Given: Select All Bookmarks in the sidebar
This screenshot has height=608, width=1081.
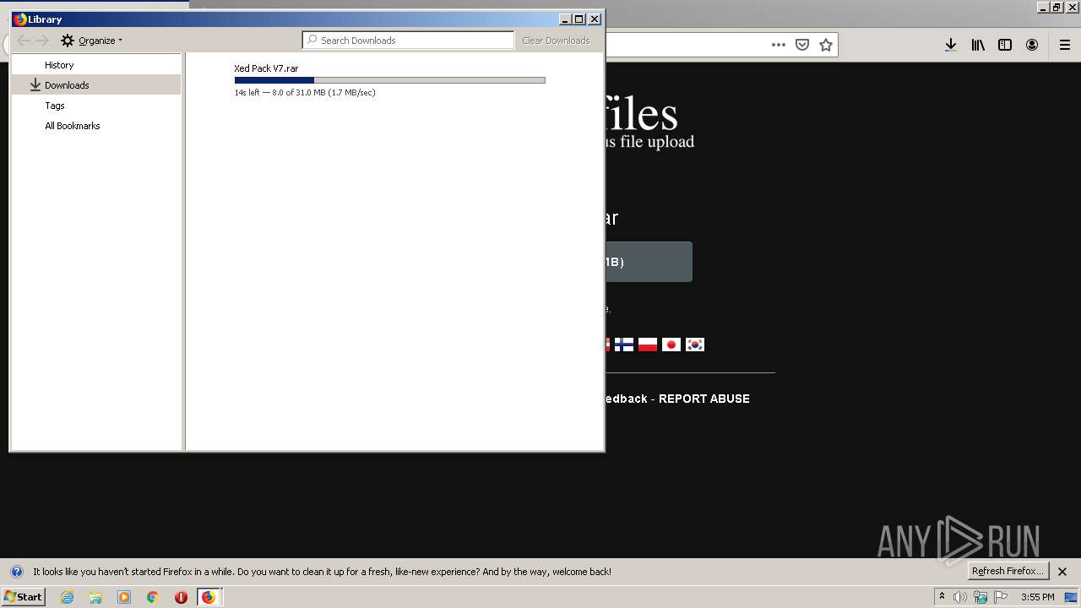Looking at the screenshot, I should click(x=73, y=126).
